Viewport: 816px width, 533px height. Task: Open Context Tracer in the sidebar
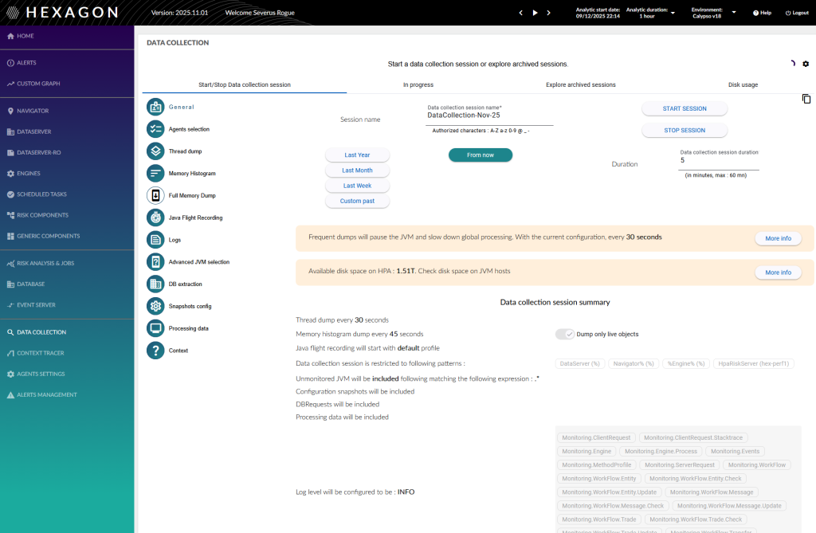pos(41,353)
